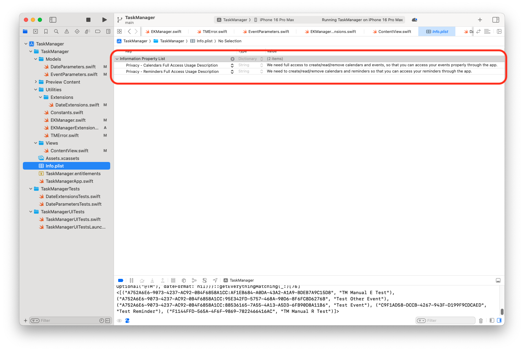Open the Issue navigator warning icon
This screenshot has height=351, width=524.
[67, 31]
